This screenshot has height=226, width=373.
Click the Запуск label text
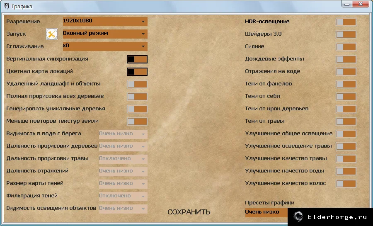16,34
